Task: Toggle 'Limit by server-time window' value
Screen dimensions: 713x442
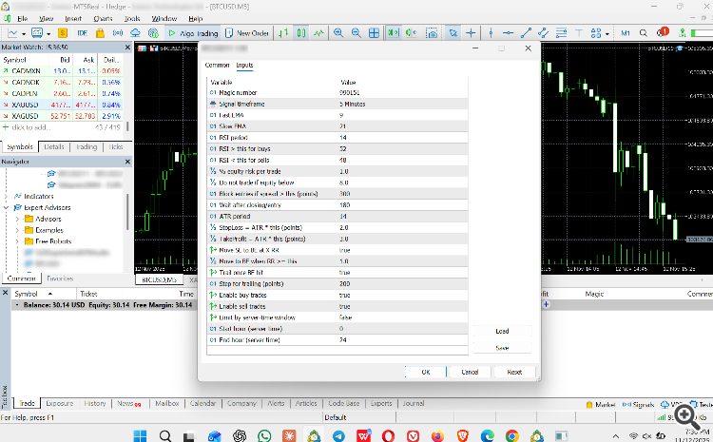Action: [344, 317]
